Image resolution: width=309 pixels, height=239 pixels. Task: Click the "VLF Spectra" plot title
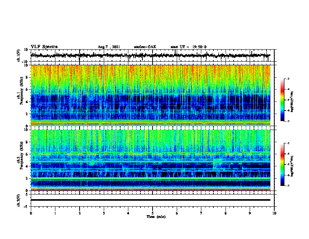coord(44,47)
